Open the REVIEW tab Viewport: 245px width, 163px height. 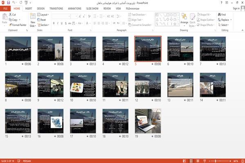[x=107, y=9]
